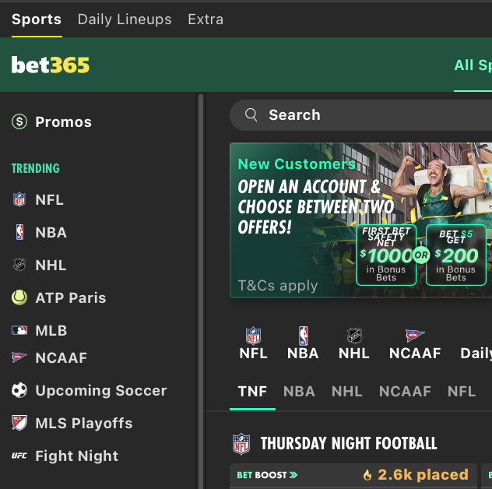This screenshot has width=492, height=489.
Task: Click the bet365 logo
Action: point(51,65)
